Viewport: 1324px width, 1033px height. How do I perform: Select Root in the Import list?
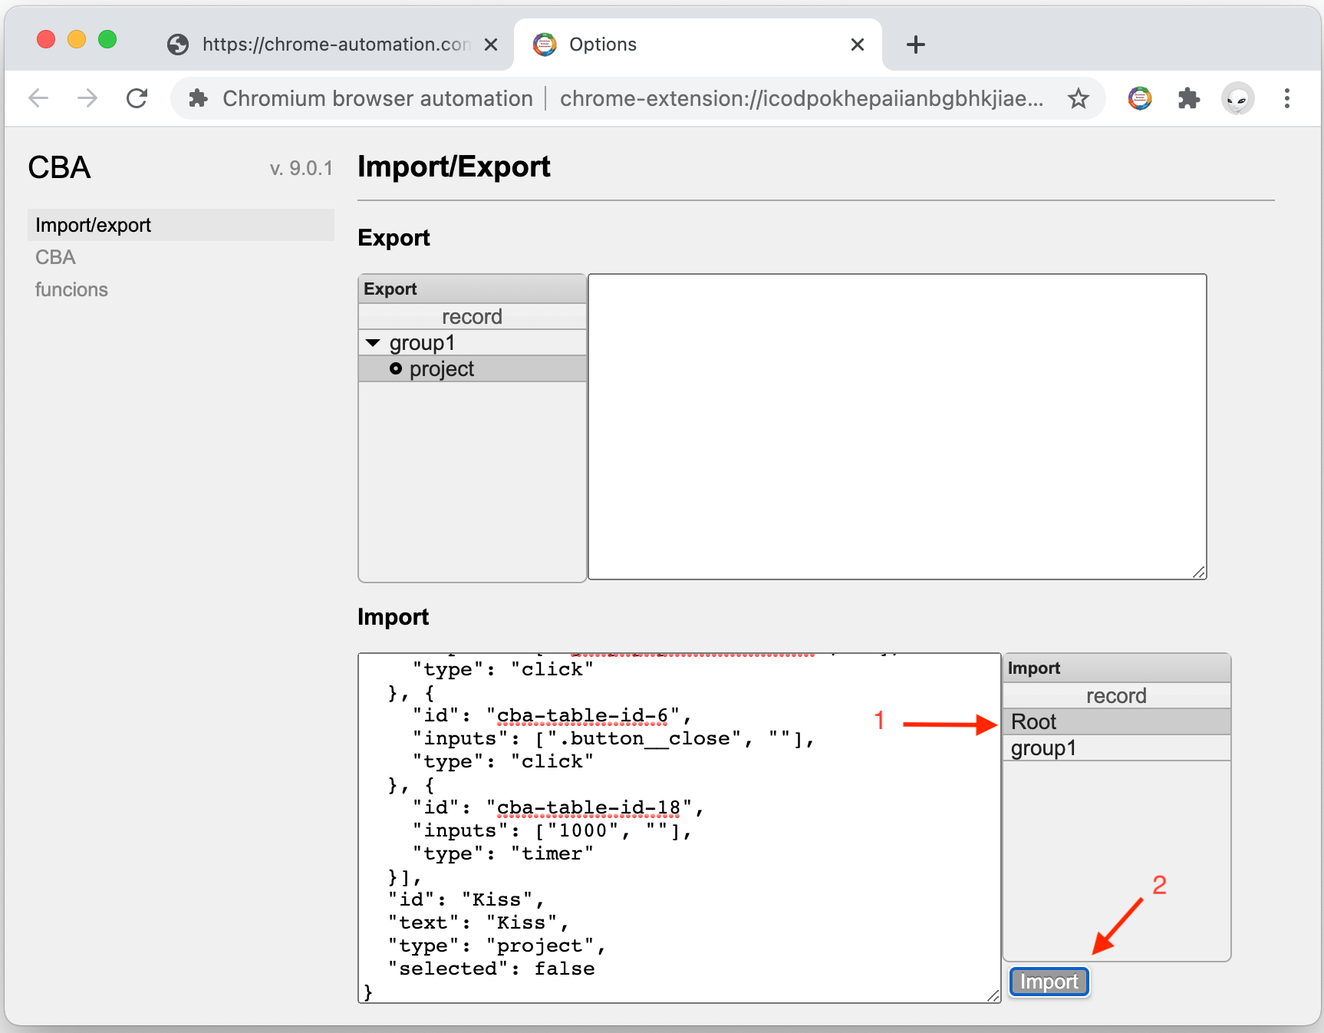click(1117, 721)
